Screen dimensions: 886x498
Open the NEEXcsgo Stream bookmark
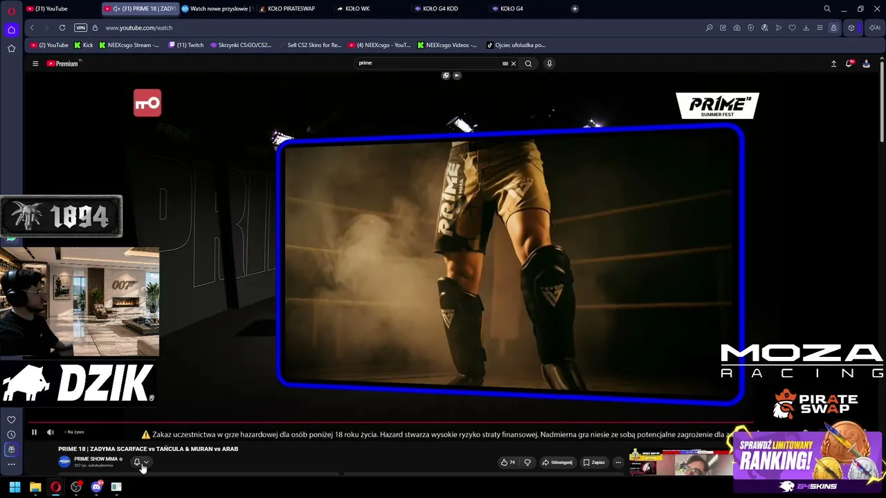(129, 45)
